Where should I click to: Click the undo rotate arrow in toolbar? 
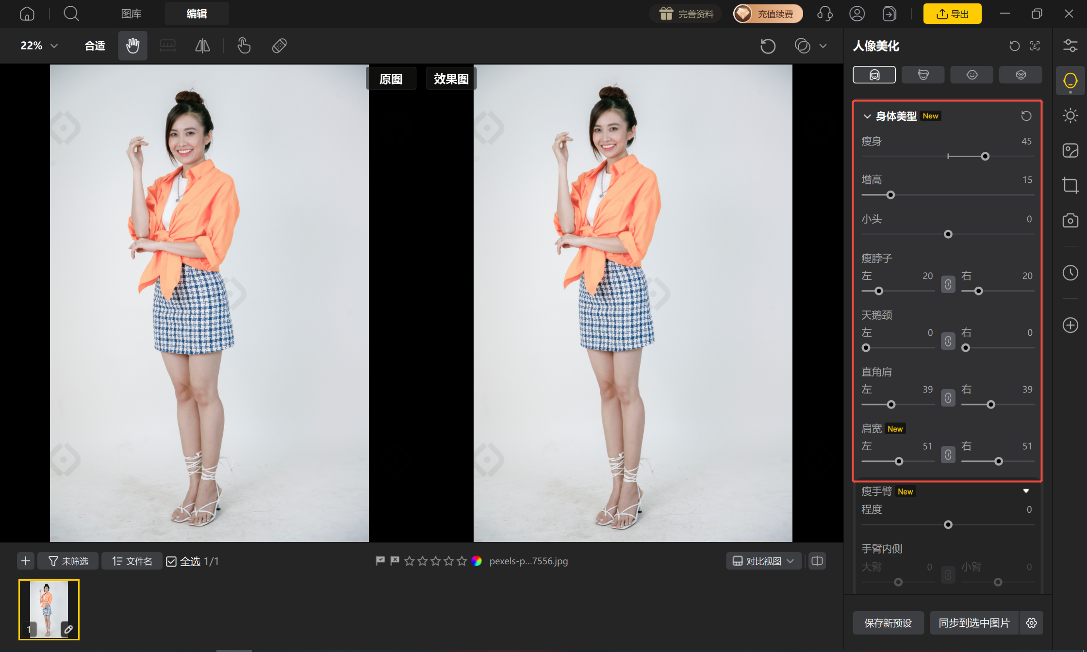(x=768, y=46)
